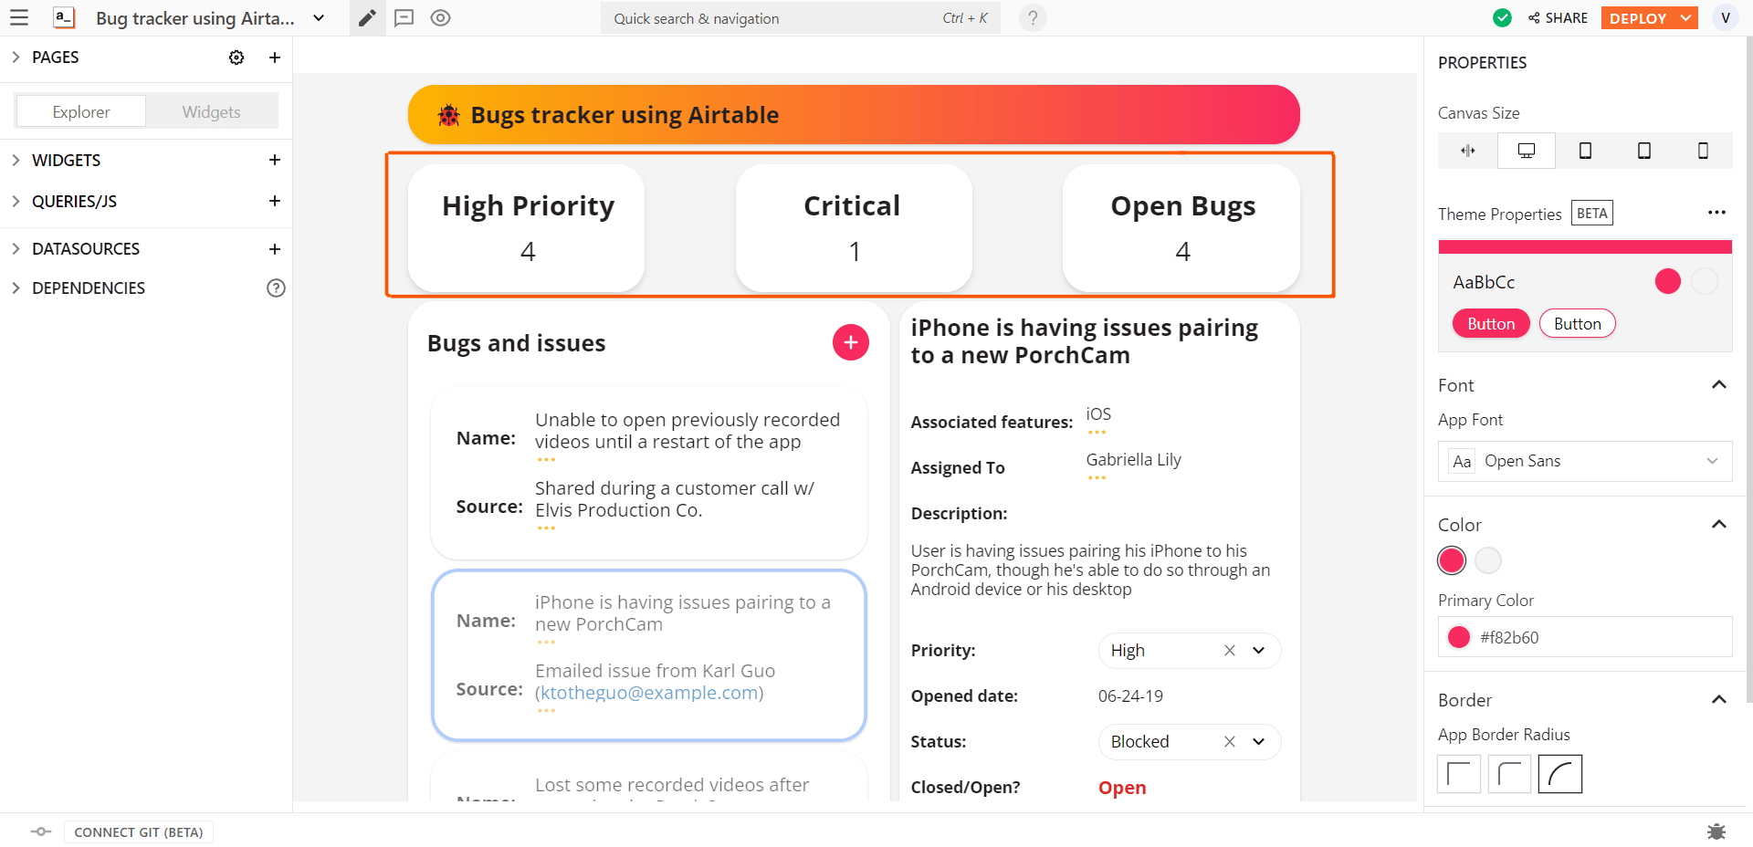
Task: Expand the DATASOURCES section
Action: point(86,249)
